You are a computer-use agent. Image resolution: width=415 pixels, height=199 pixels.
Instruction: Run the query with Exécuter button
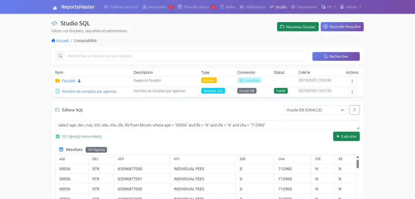[346, 136]
